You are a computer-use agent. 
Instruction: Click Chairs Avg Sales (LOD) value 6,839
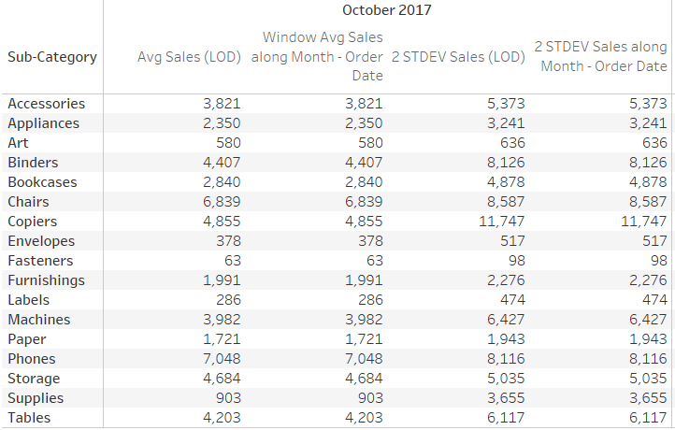222,202
